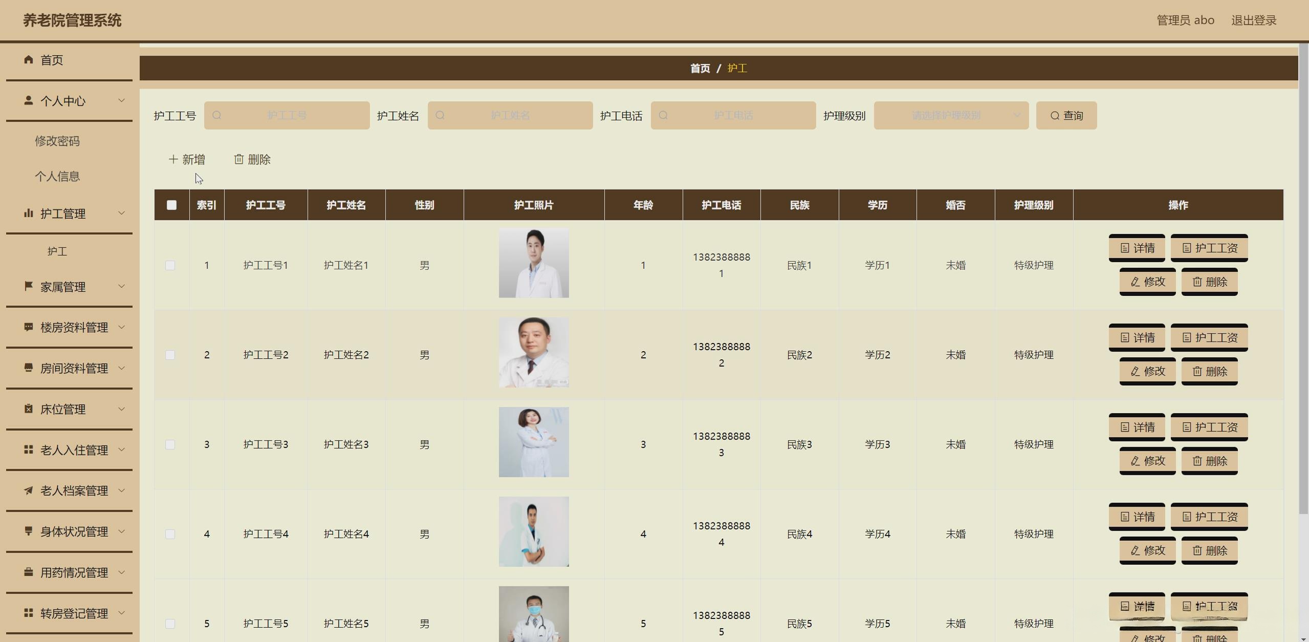Image resolution: width=1309 pixels, height=642 pixels.
Task: Click the flag icon beside 家属管理
Action: [29, 286]
